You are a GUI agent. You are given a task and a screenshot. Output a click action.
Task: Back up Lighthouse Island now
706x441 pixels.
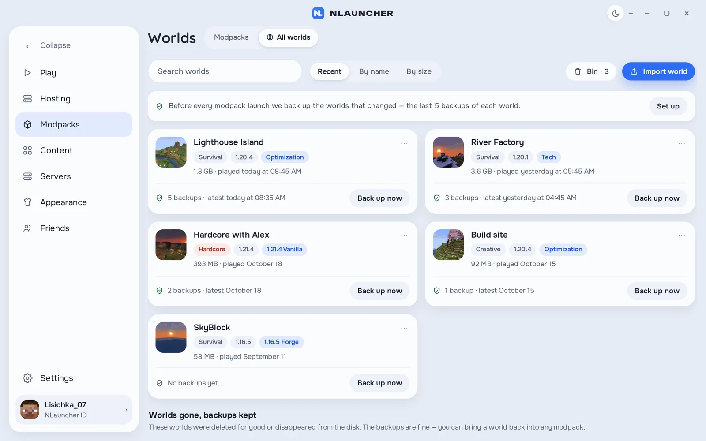379,198
